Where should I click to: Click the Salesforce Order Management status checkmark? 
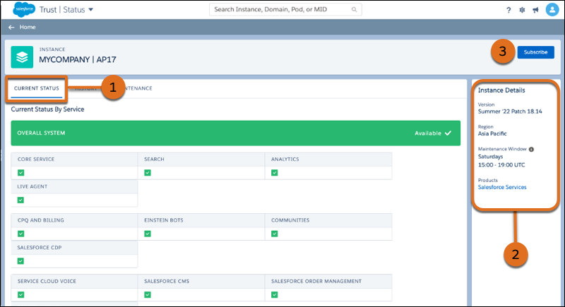click(275, 294)
